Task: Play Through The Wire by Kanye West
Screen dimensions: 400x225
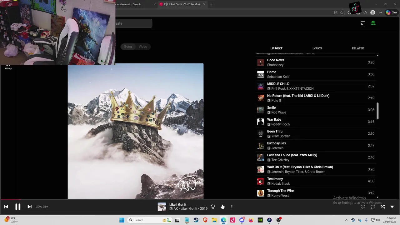Action: pos(316,193)
